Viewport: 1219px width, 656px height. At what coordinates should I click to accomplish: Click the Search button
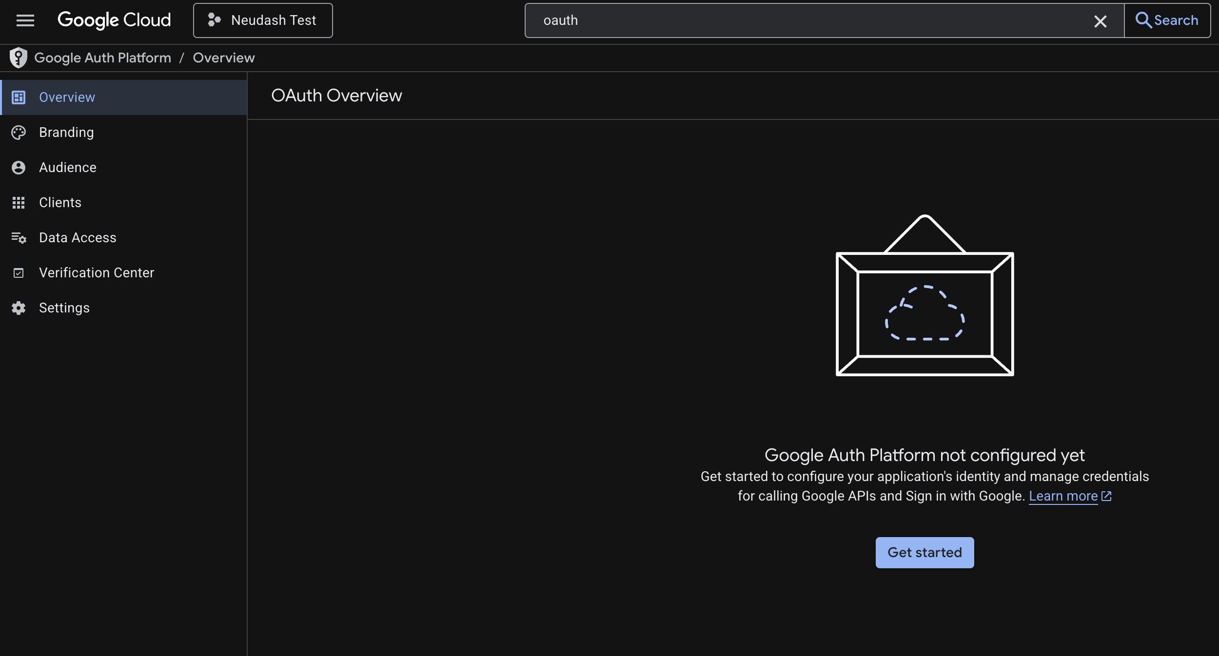[x=1168, y=20]
